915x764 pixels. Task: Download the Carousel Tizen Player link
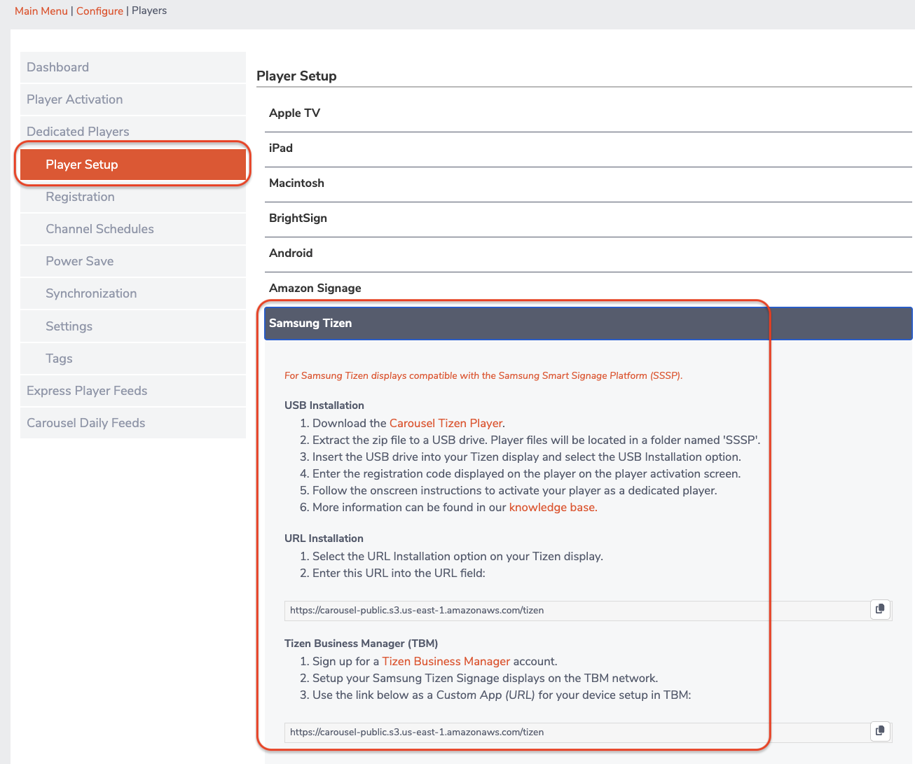[446, 423]
